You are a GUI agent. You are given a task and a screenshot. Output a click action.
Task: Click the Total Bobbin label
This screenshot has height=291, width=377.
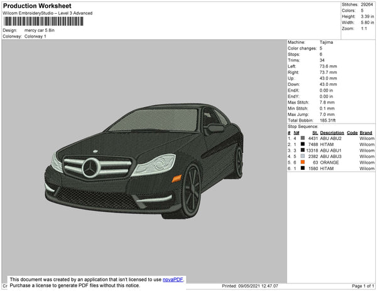tap(300, 120)
